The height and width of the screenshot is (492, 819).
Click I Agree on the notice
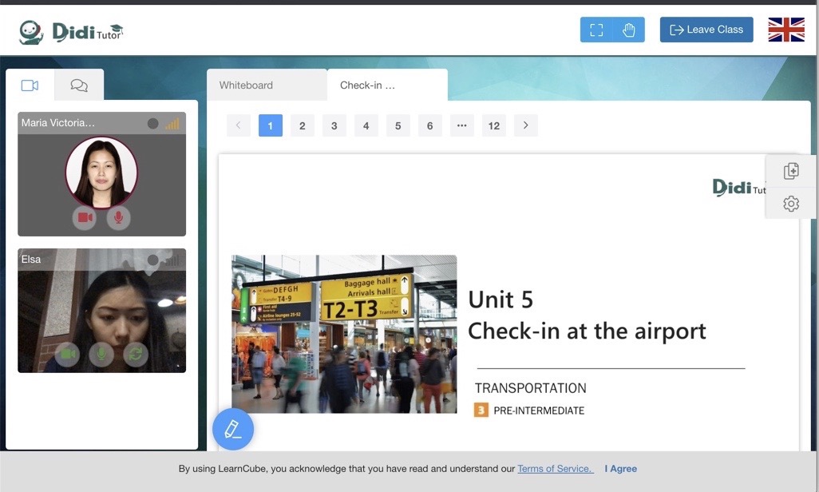click(x=620, y=469)
